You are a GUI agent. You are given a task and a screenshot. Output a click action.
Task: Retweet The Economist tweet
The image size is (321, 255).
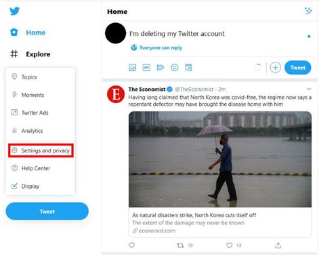point(180,246)
